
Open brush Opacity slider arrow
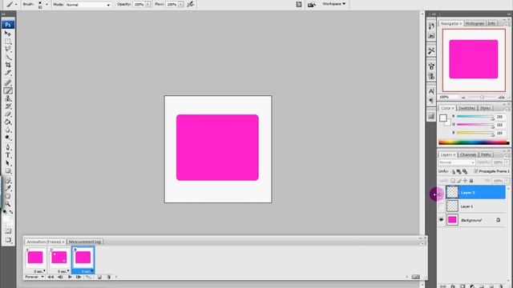147,5
